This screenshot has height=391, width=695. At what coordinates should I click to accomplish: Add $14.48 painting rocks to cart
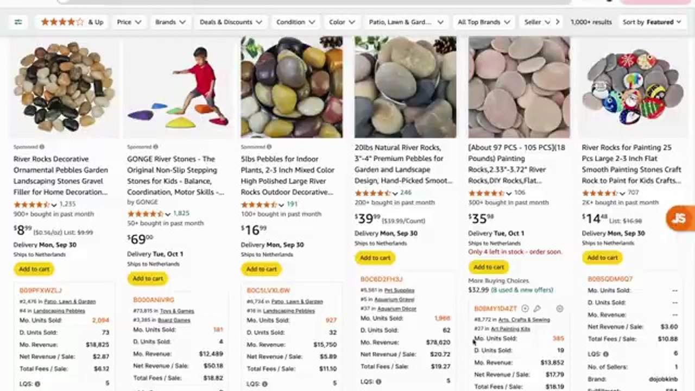[602, 257]
